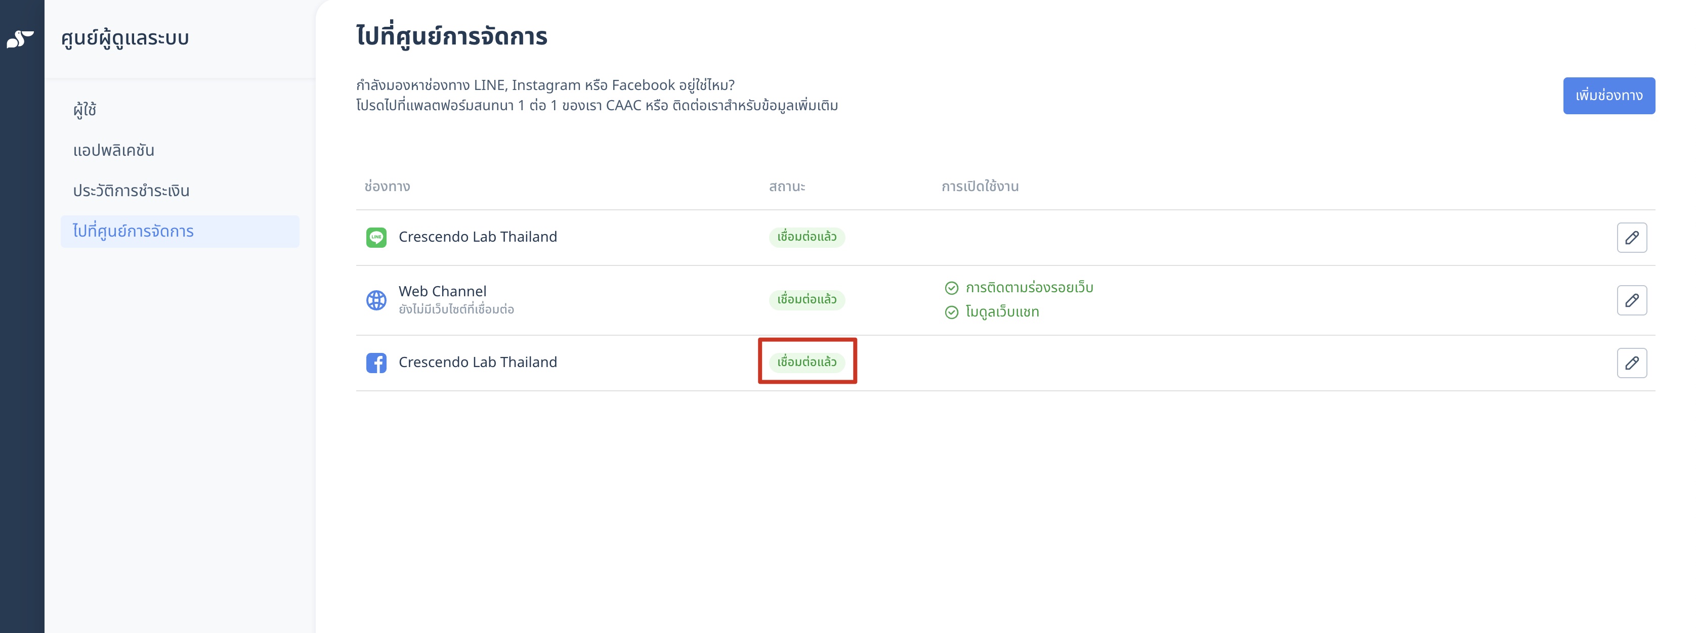Click the LINE channel icon
The height and width of the screenshot is (633, 1696).
376,238
